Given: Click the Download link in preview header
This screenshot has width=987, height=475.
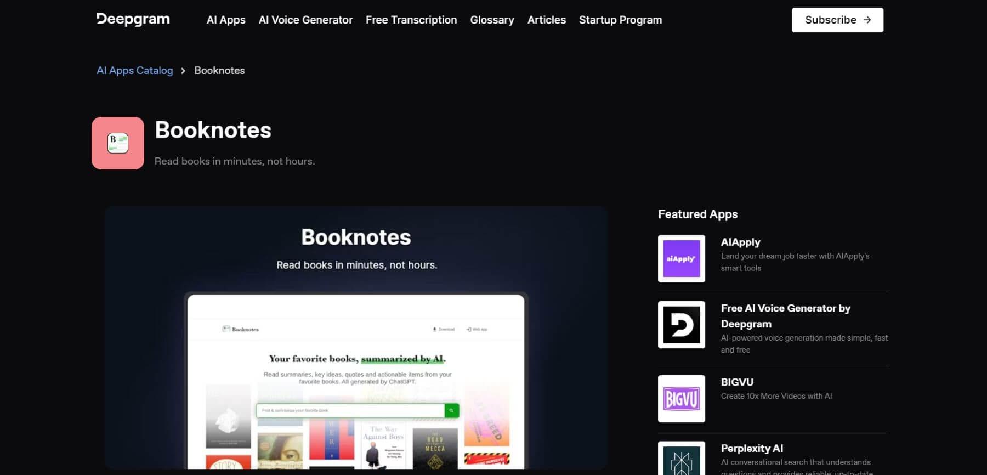Looking at the screenshot, I should 444,329.
